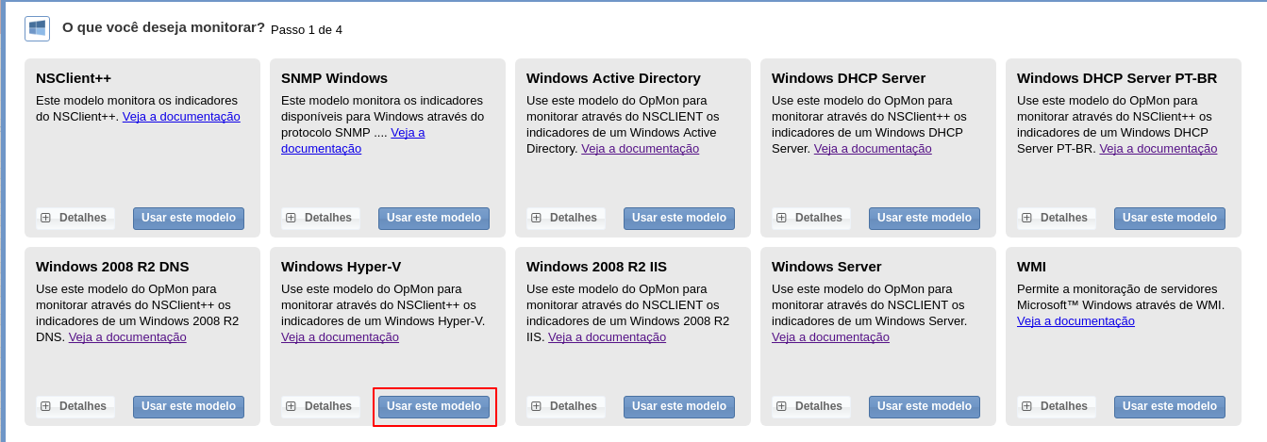1267x442 pixels.
Task: Expand Detalhes for Windows Active Directory
Action: (566, 218)
